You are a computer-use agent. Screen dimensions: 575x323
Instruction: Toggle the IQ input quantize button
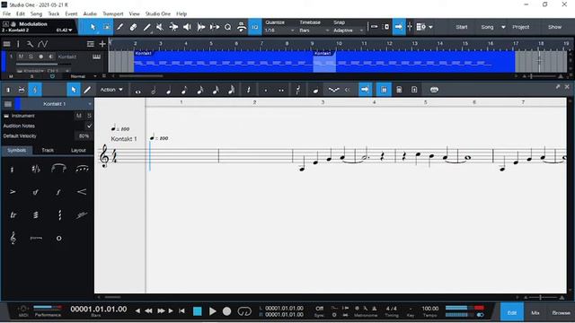tap(255, 27)
